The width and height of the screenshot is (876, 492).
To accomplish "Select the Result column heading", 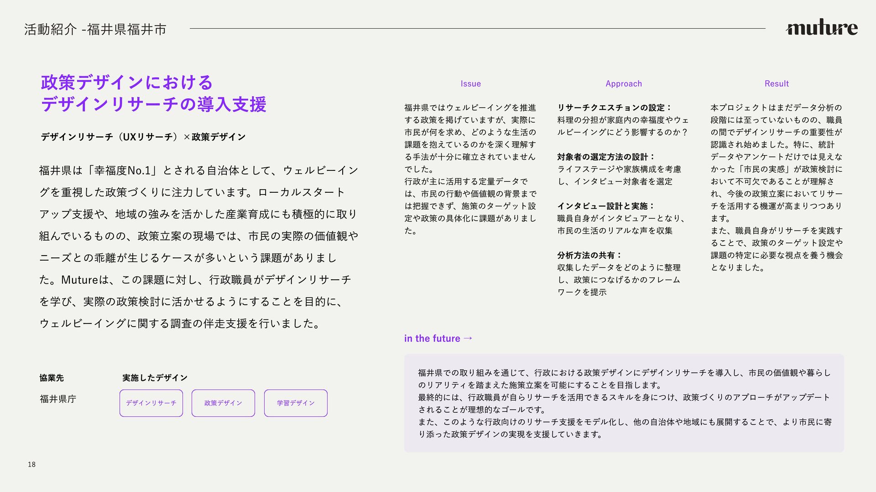I will (x=776, y=84).
